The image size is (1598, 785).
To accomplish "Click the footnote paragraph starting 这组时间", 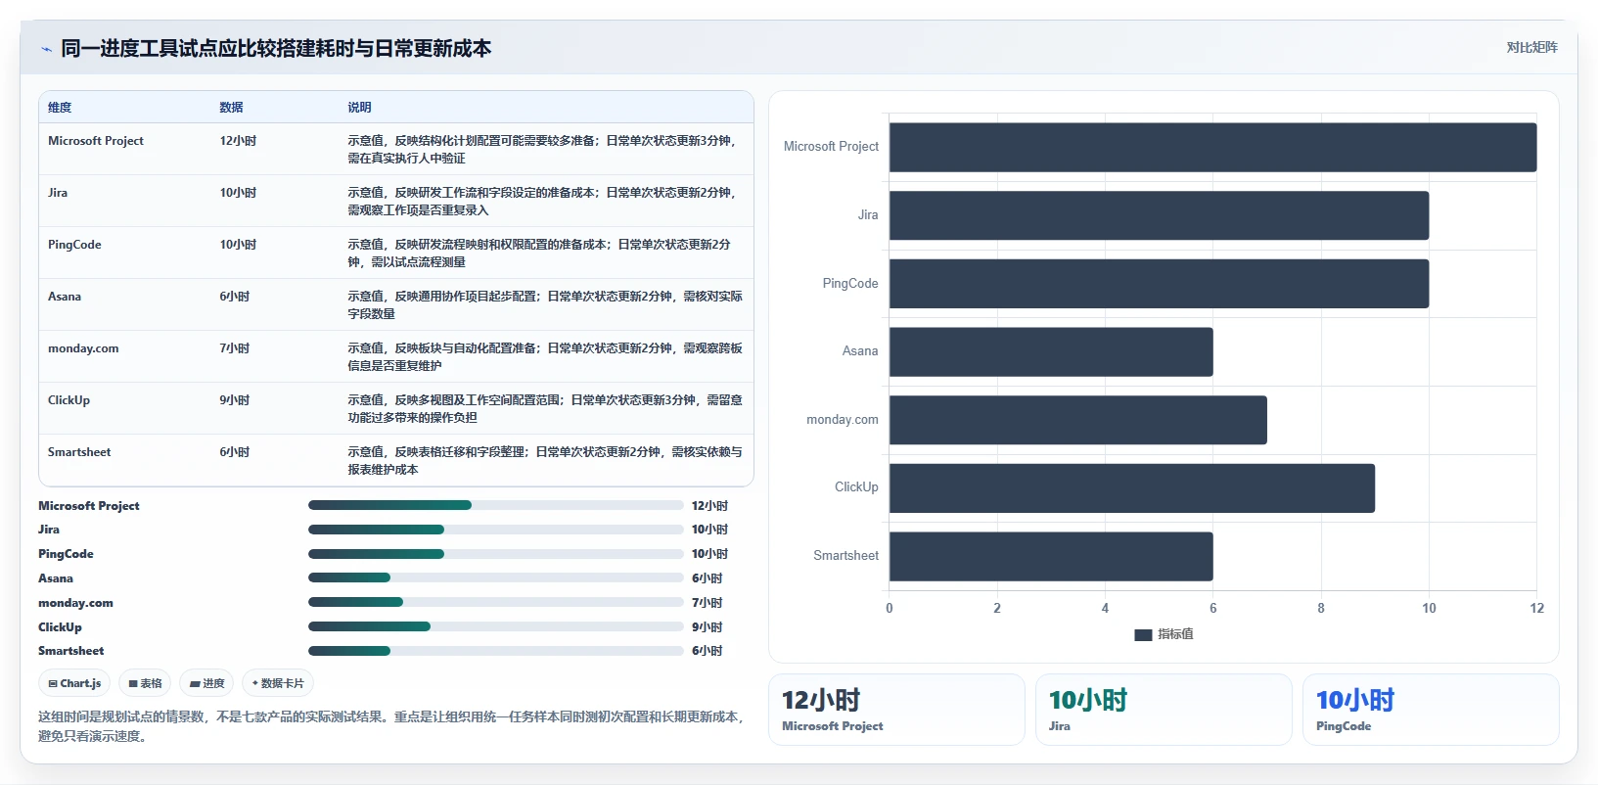I will pos(392,726).
